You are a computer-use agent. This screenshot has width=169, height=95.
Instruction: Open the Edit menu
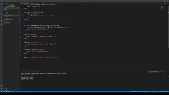click(6, 1)
